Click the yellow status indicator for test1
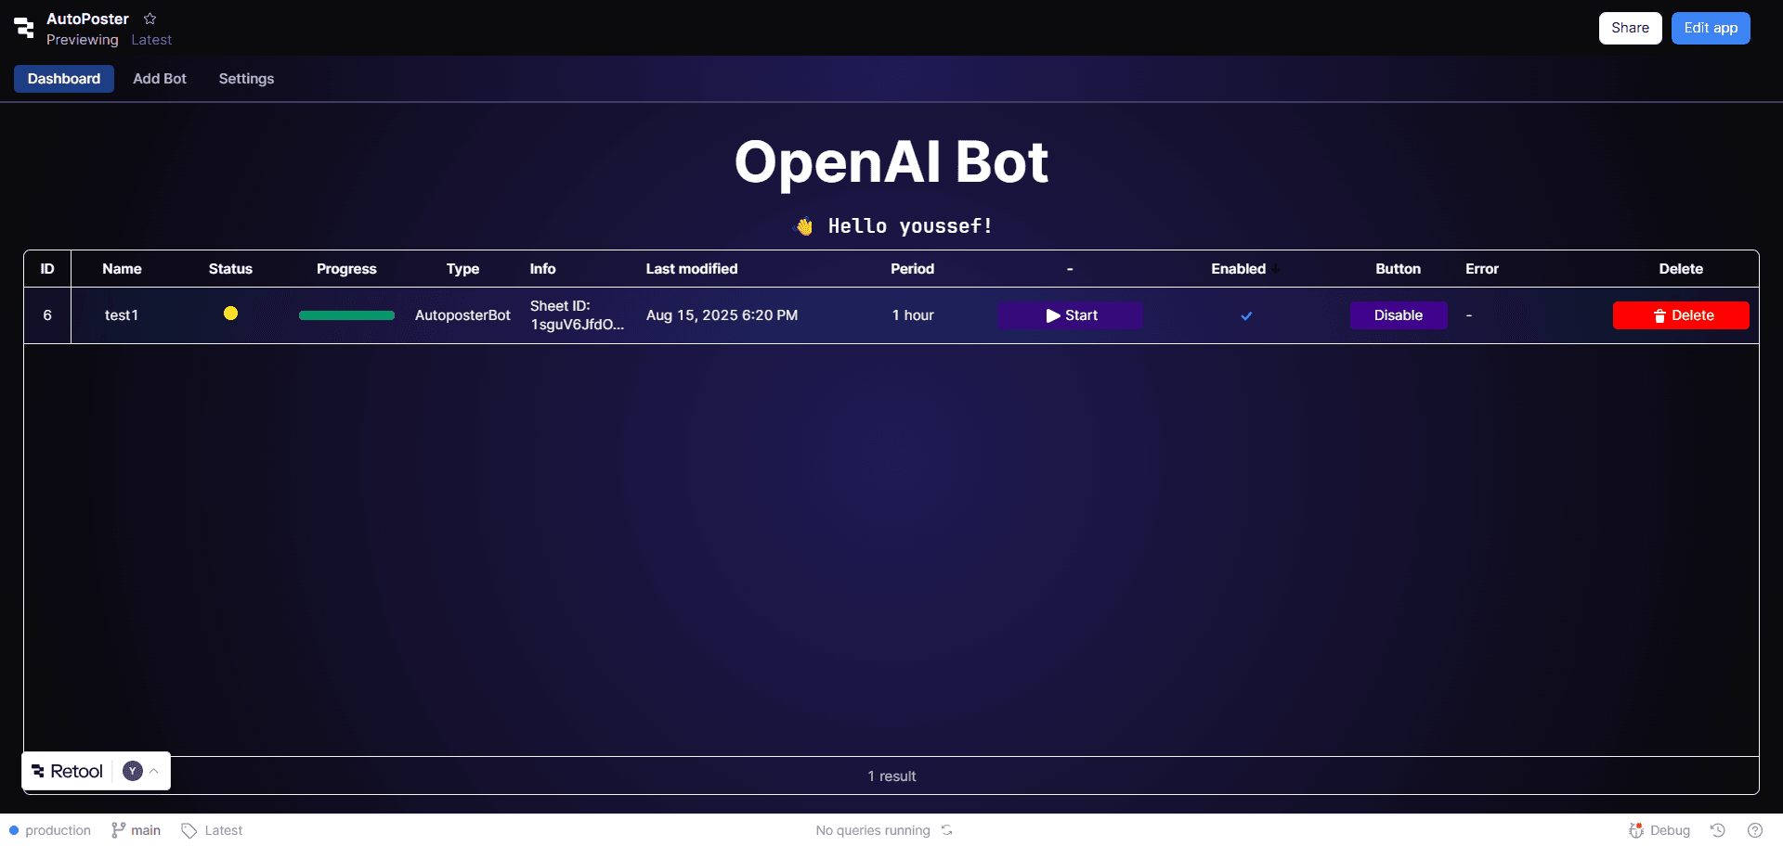Viewport: 1783px width, 846px height. [230, 314]
